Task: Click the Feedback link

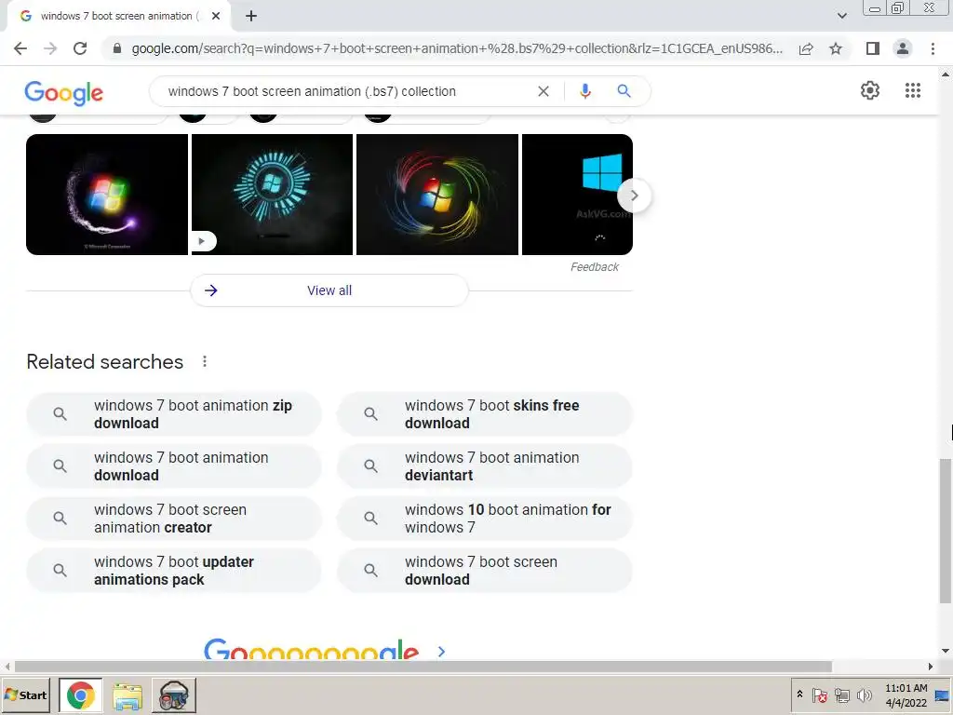Action: click(x=595, y=267)
